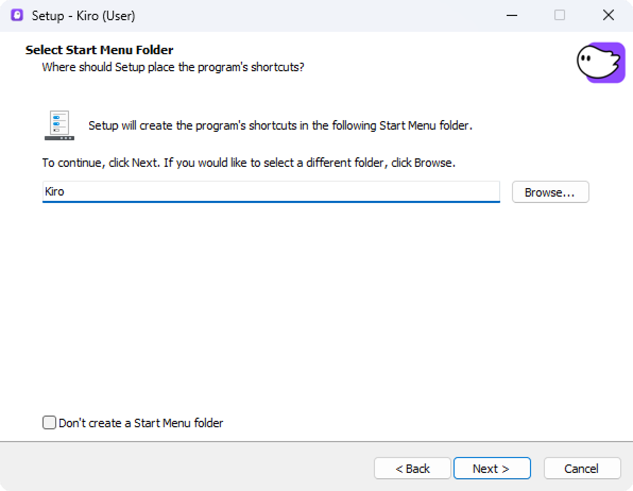Close the Setup - Kiro window

(x=609, y=15)
